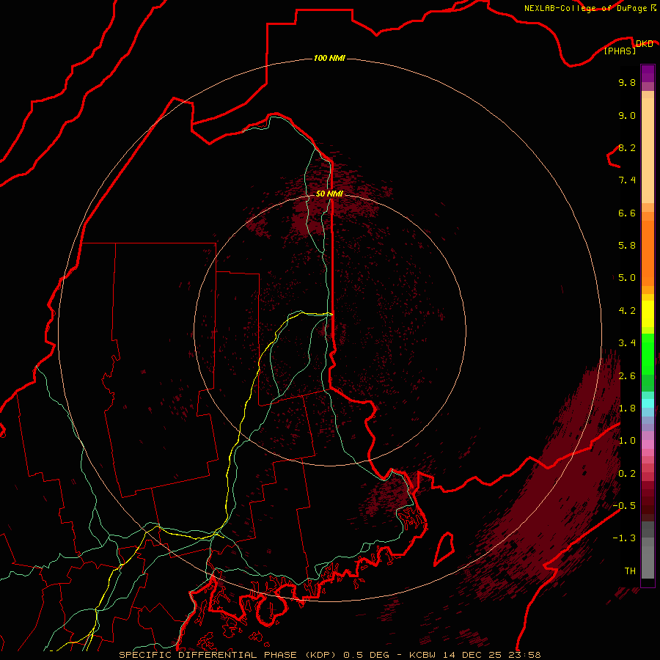Click the [PHAS] legend unit label

(x=620, y=51)
